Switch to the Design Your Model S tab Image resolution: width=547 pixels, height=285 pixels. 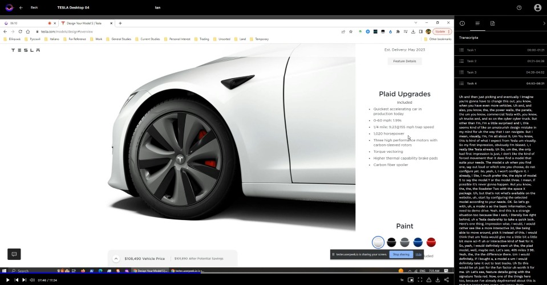tap(87, 23)
